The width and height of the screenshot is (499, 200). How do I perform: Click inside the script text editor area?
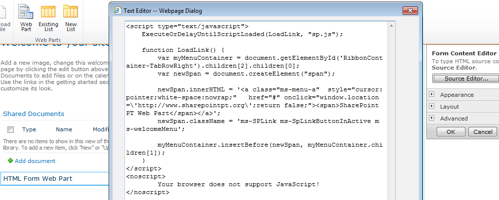[256, 110]
